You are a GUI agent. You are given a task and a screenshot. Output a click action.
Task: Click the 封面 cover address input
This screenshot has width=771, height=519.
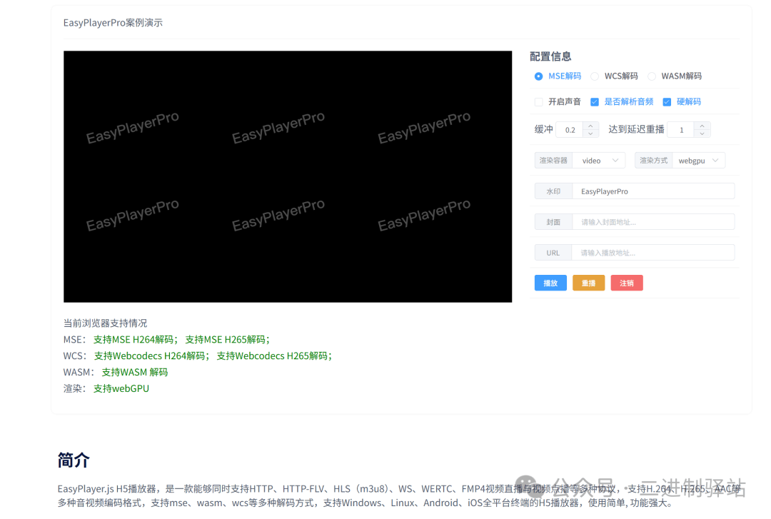[x=652, y=222]
